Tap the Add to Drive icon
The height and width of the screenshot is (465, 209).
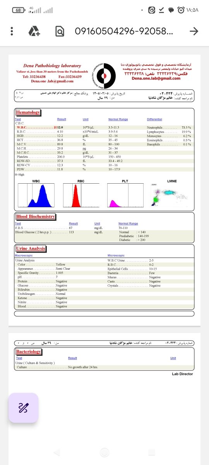34,31
